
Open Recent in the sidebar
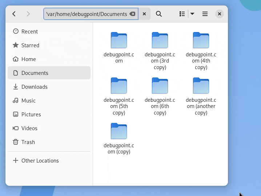29,32
